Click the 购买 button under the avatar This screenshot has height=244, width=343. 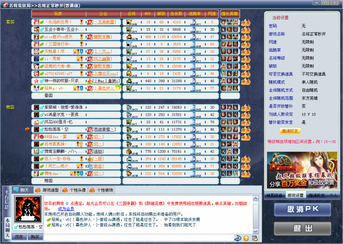pyautogui.click(x=35, y=237)
